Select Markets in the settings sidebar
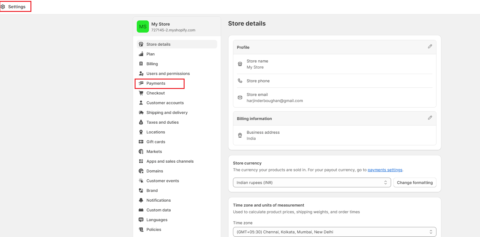 (177, 151)
